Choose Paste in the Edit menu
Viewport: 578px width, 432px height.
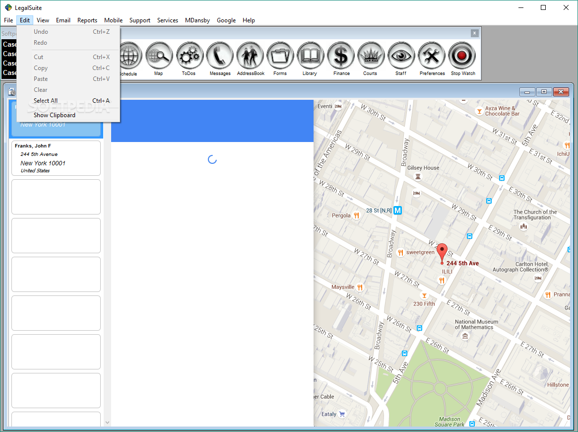click(68, 79)
